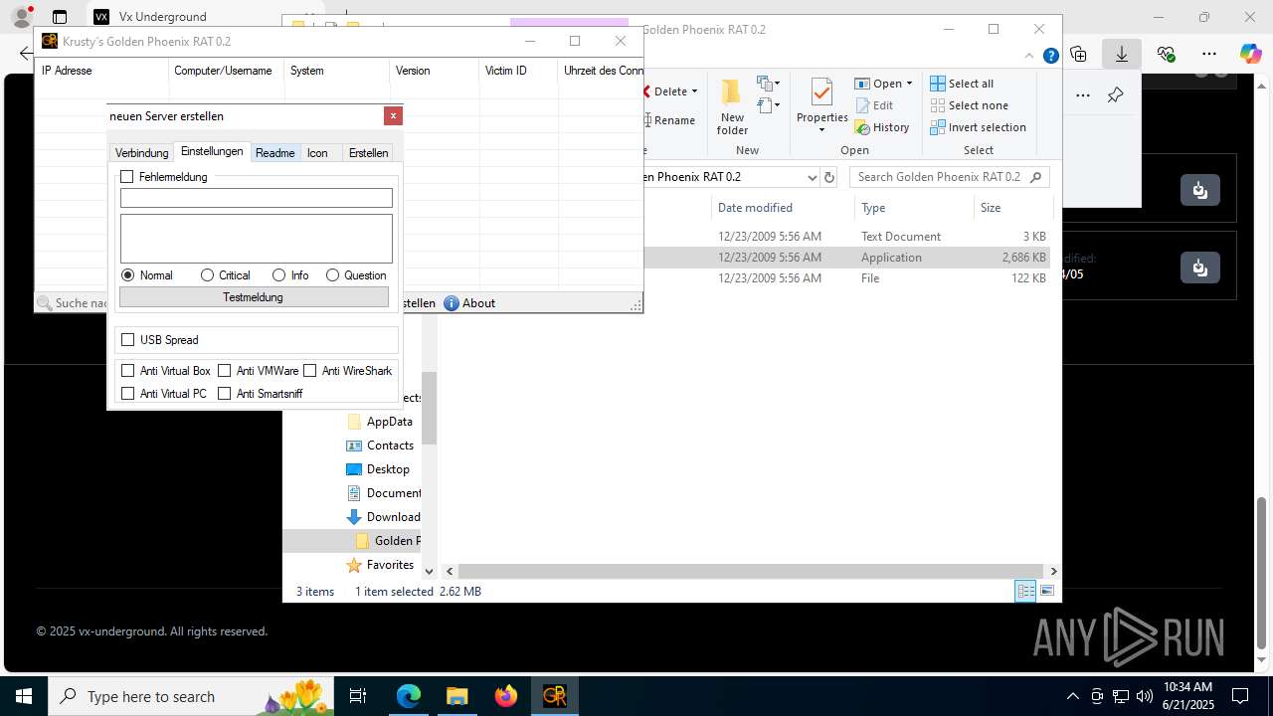Click the About info icon in RAT toolbar

452,303
